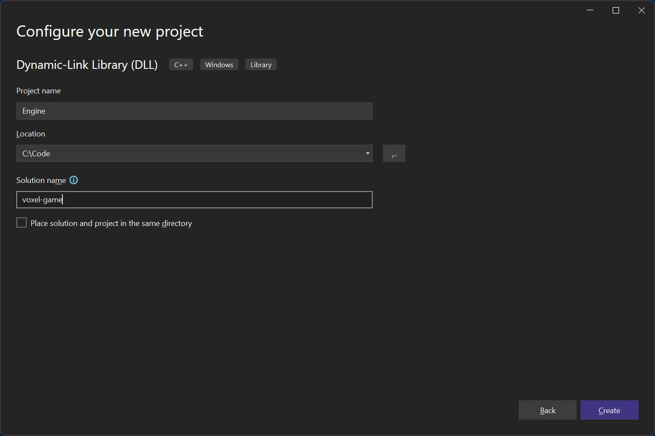Screen dimensions: 655x436
Task: Click the Windows platform tag
Action: pyautogui.click(x=219, y=64)
